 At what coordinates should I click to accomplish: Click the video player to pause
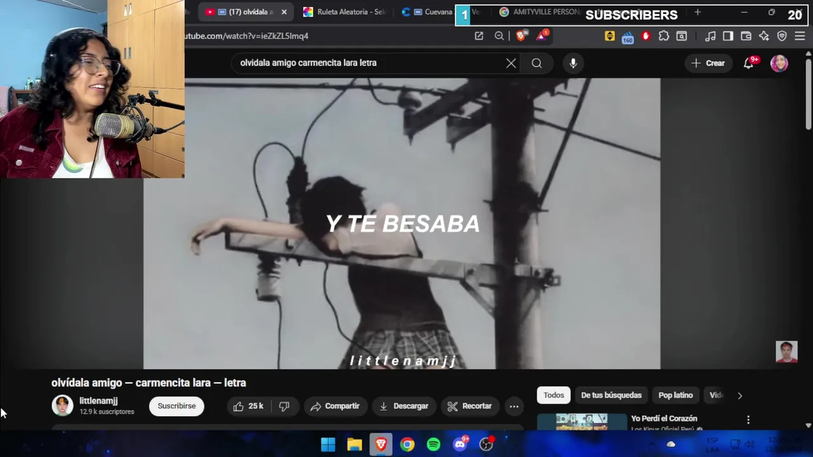[x=401, y=223]
